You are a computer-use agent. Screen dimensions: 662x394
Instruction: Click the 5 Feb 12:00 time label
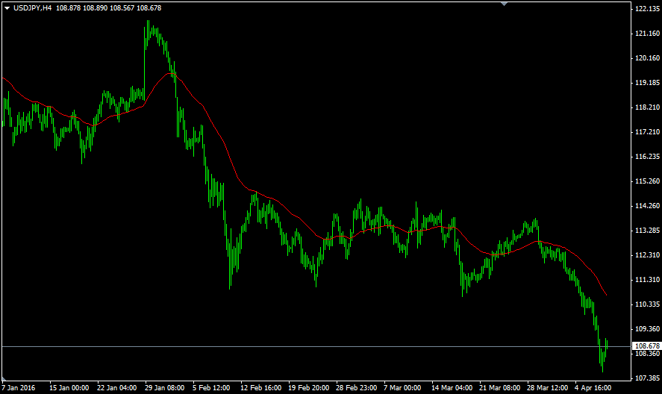211,388
